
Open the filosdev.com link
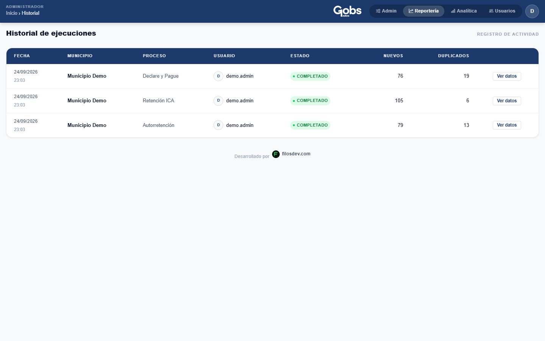tap(296, 154)
